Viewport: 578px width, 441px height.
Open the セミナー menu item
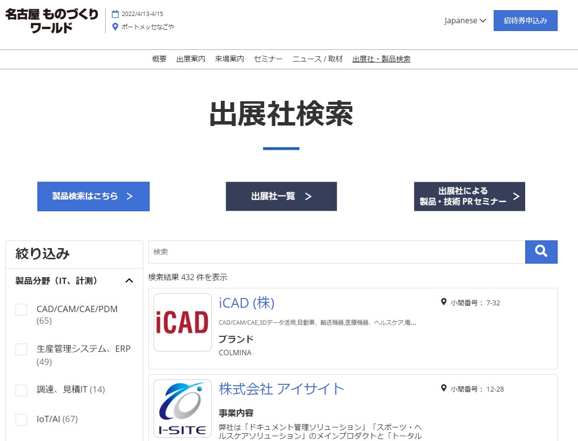click(268, 59)
